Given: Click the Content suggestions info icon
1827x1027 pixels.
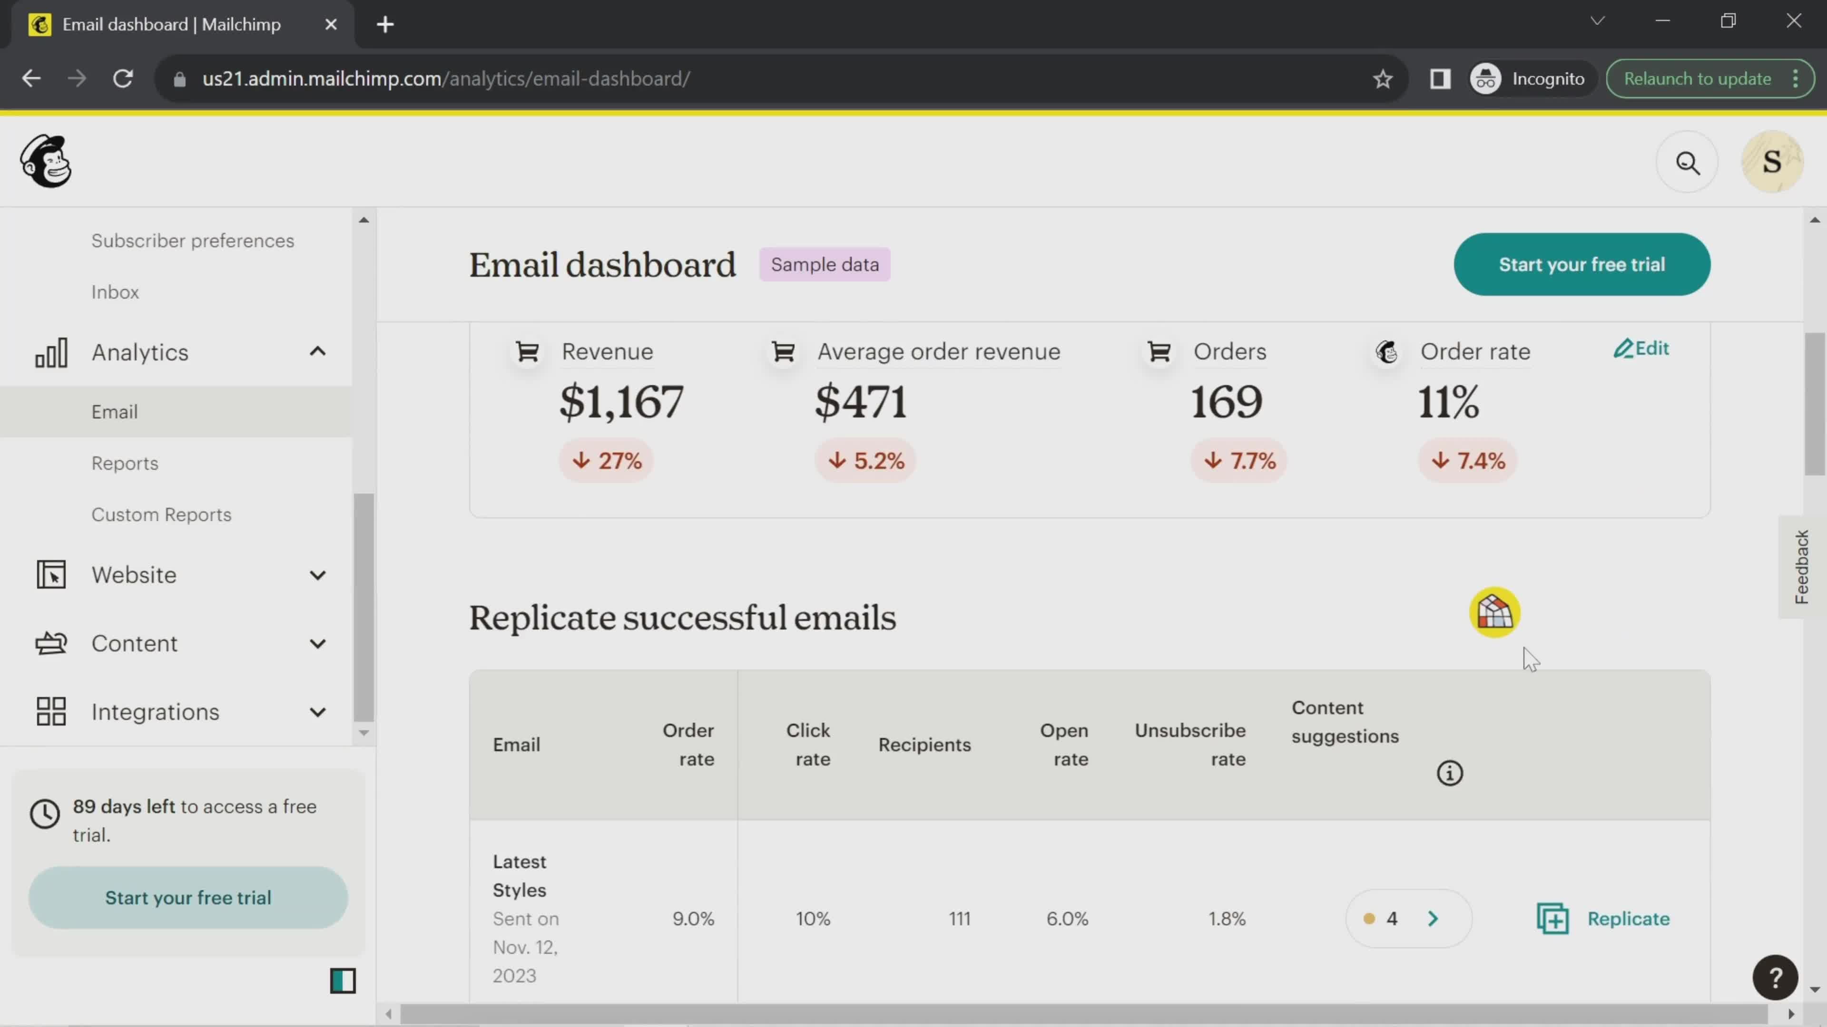Looking at the screenshot, I should coord(1449,774).
